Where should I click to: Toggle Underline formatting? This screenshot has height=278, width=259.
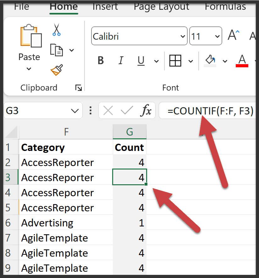point(141,60)
